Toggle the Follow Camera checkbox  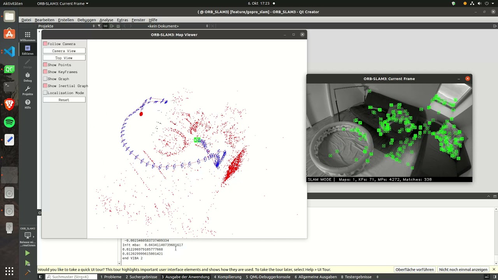click(45, 44)
